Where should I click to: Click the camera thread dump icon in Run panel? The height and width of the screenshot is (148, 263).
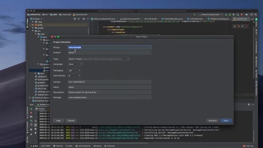click(31, 117)
